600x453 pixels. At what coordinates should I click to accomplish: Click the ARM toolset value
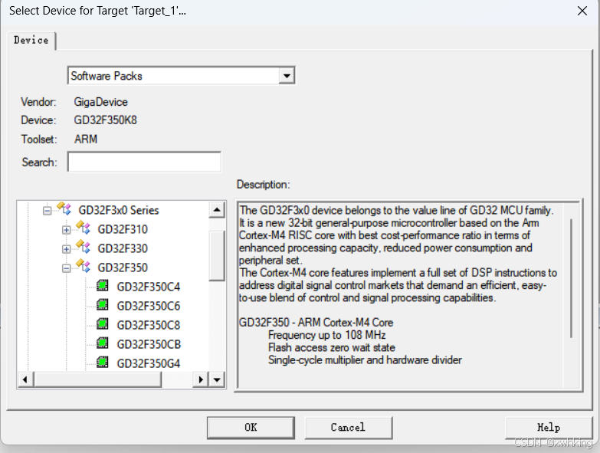click(86, 139)
